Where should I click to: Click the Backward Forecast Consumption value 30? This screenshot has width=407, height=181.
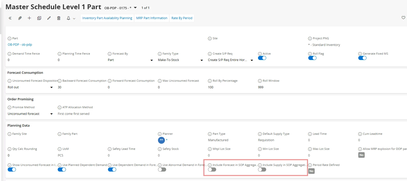[59, 87]
